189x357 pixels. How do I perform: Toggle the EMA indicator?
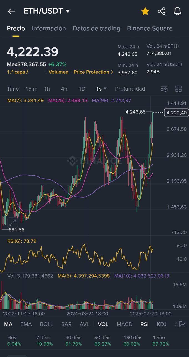tap(26, 324)
